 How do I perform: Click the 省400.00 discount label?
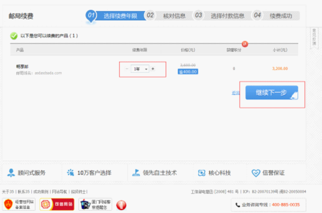[188, 72]
